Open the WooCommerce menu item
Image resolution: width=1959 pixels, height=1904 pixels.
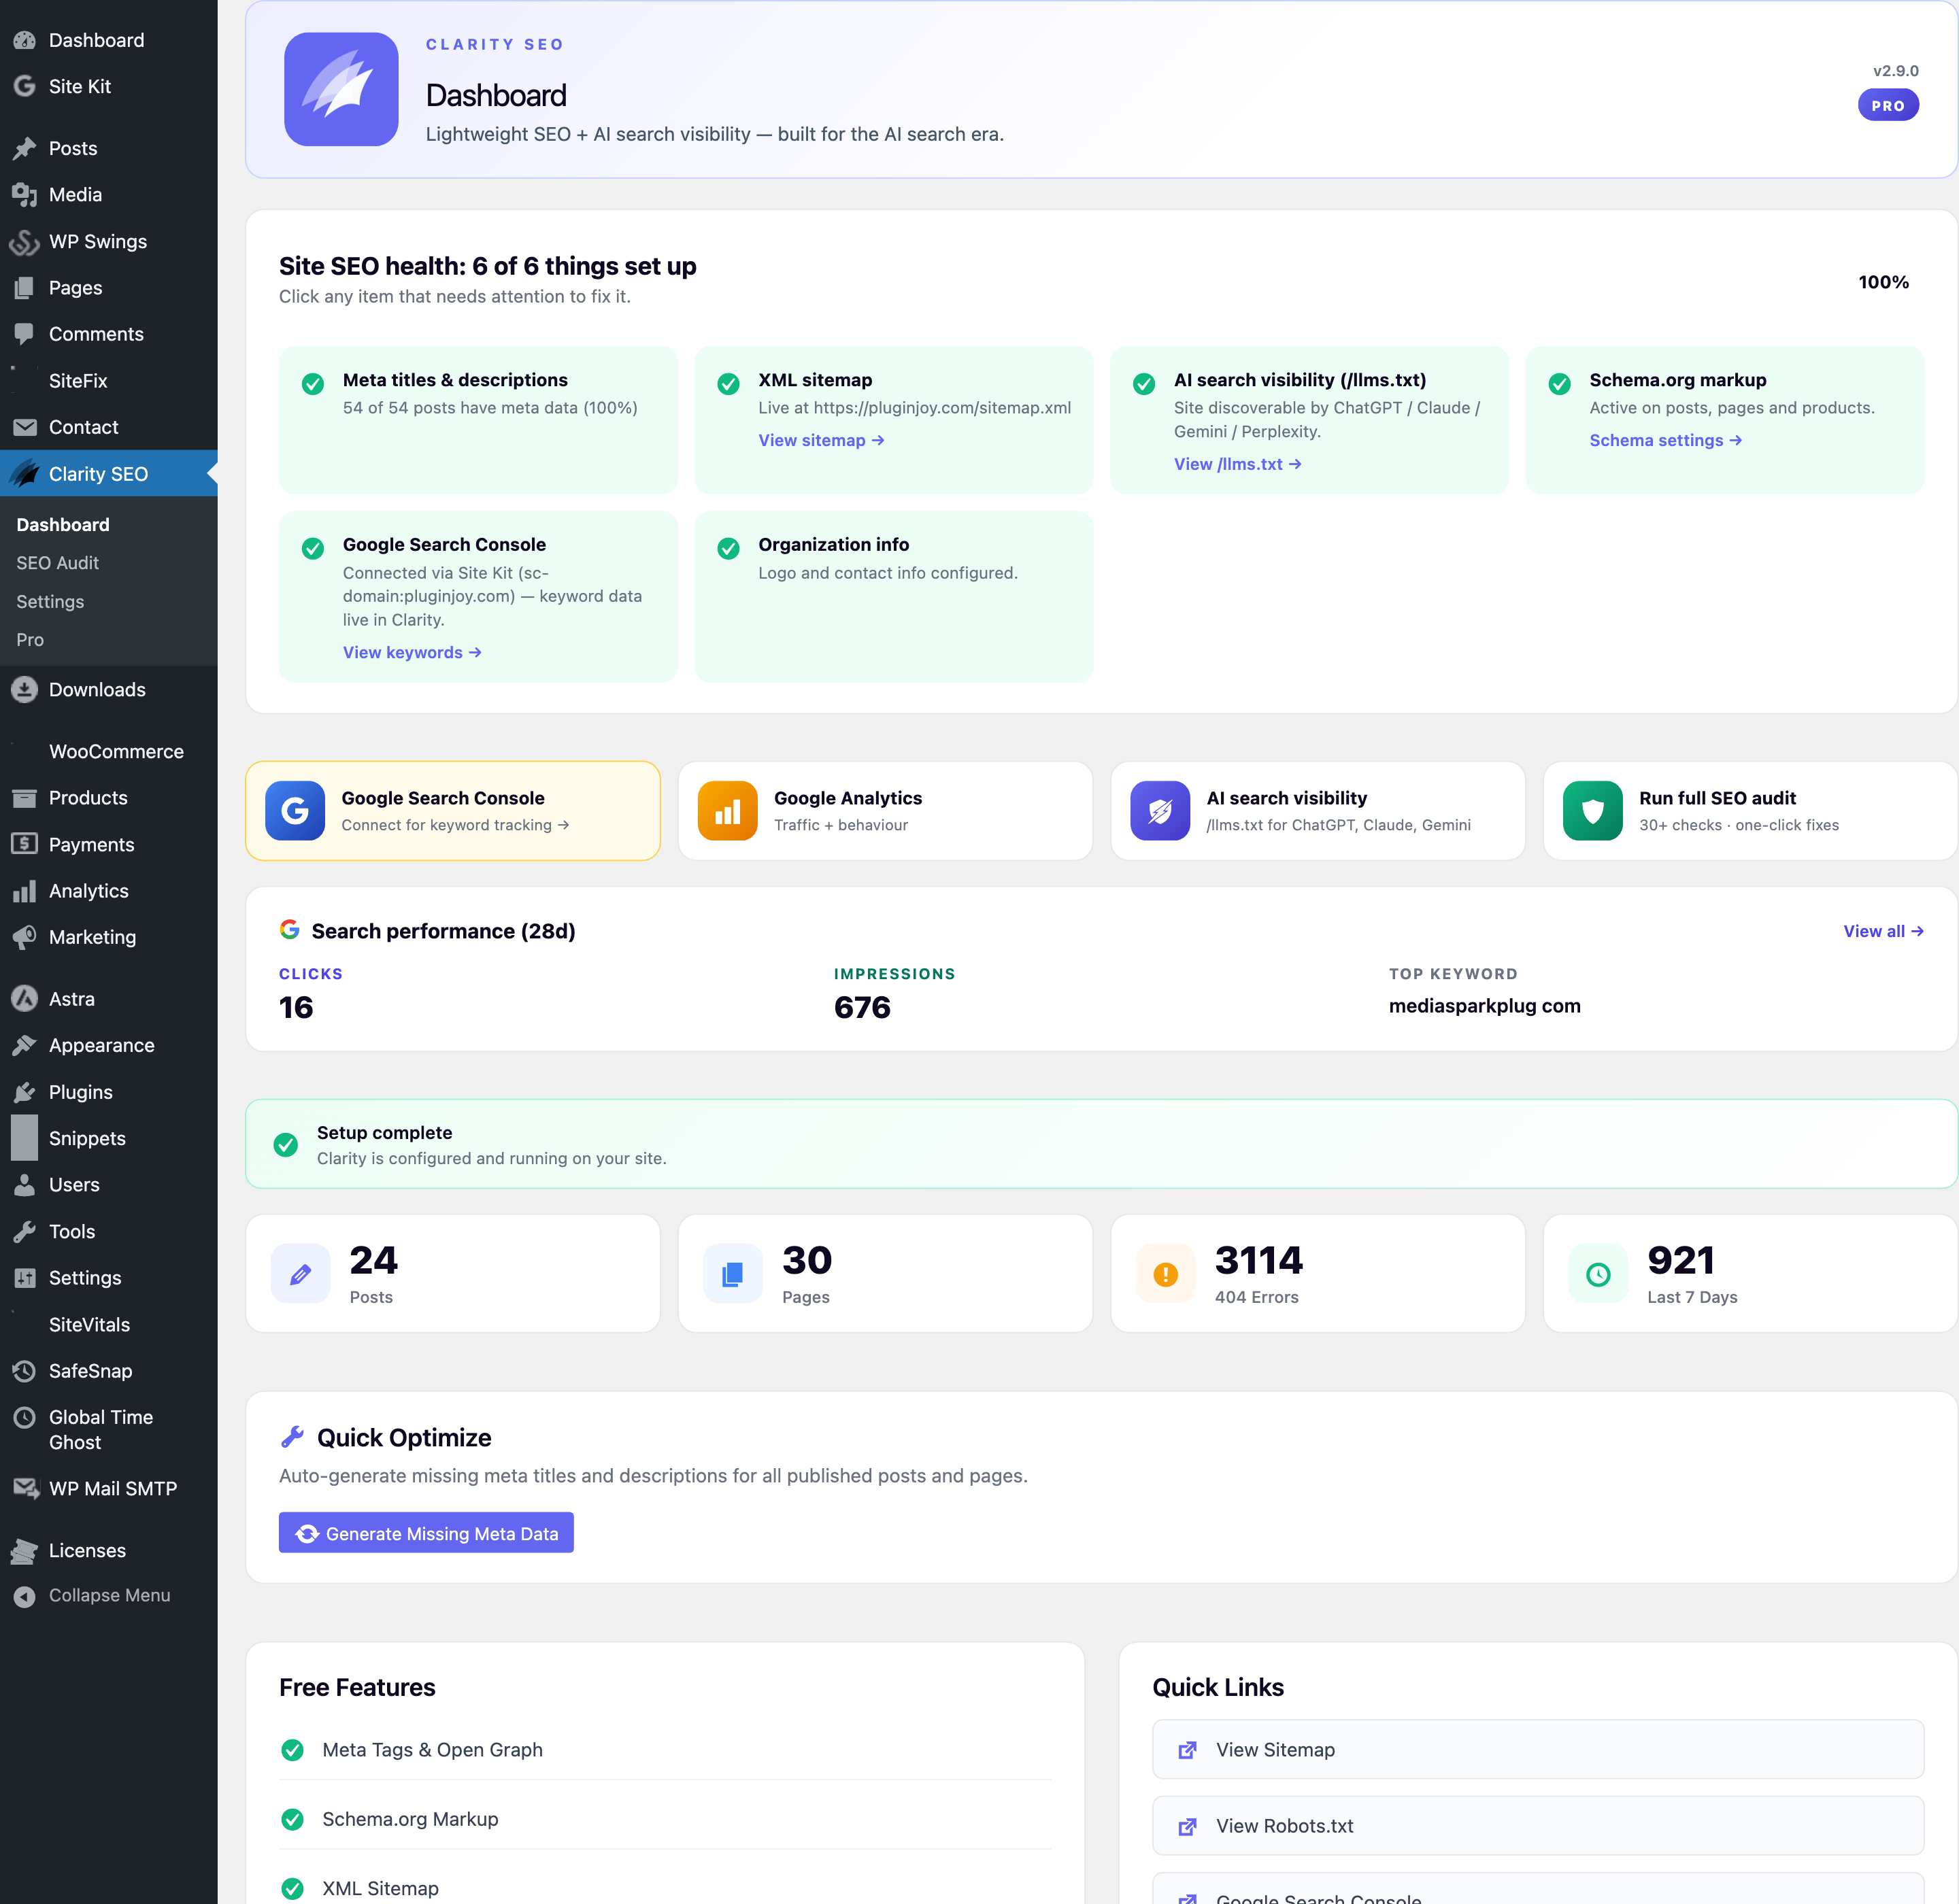click(108, 751)
